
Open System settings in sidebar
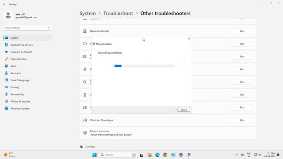[27, 38]
